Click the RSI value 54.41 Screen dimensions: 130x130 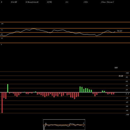point(120,31)
